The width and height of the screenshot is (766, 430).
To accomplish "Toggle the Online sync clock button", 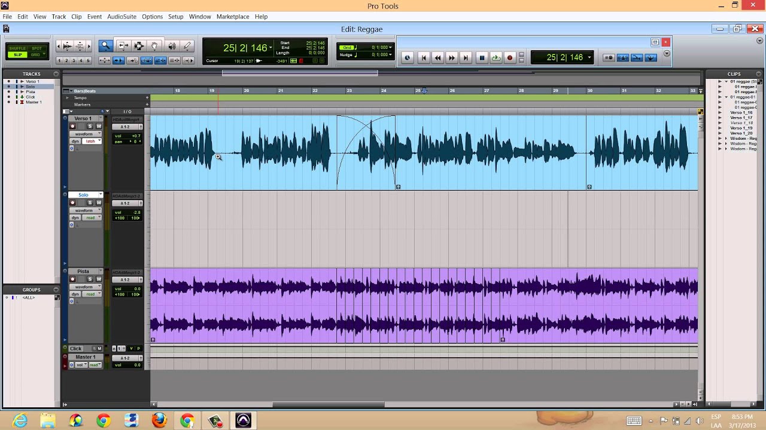I will click(408, 58).
